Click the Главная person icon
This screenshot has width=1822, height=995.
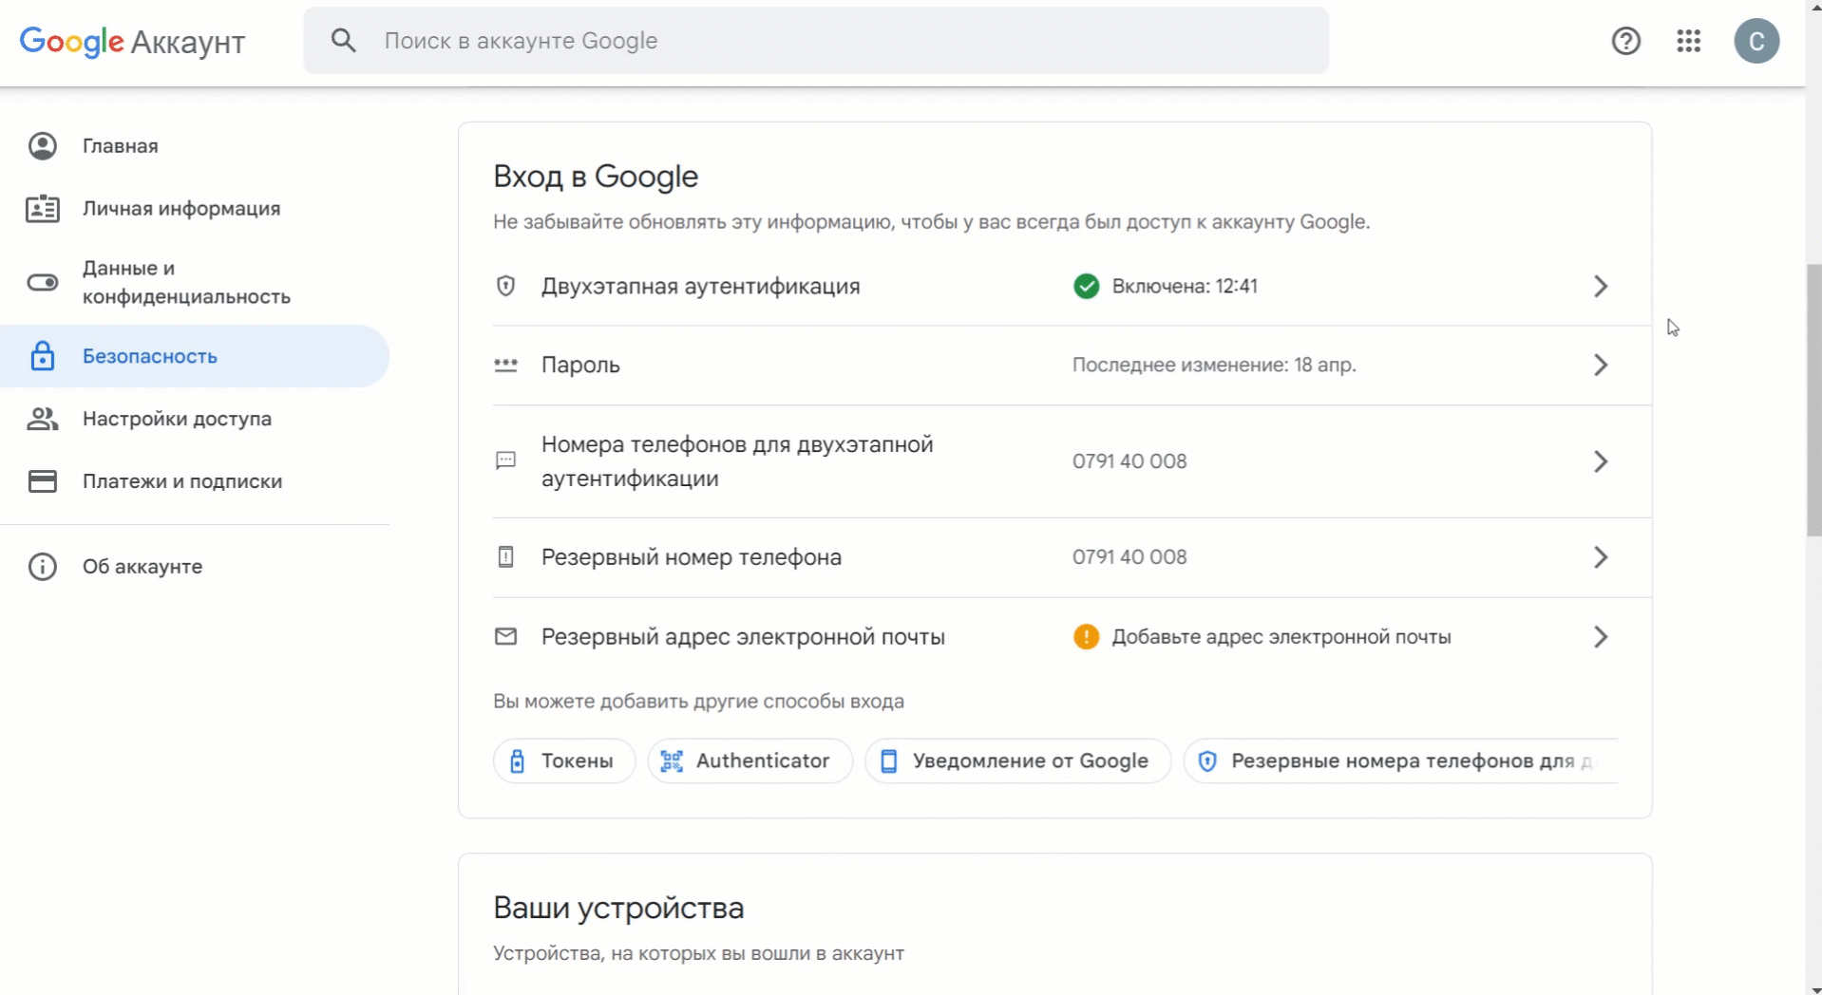click(43, 145)
